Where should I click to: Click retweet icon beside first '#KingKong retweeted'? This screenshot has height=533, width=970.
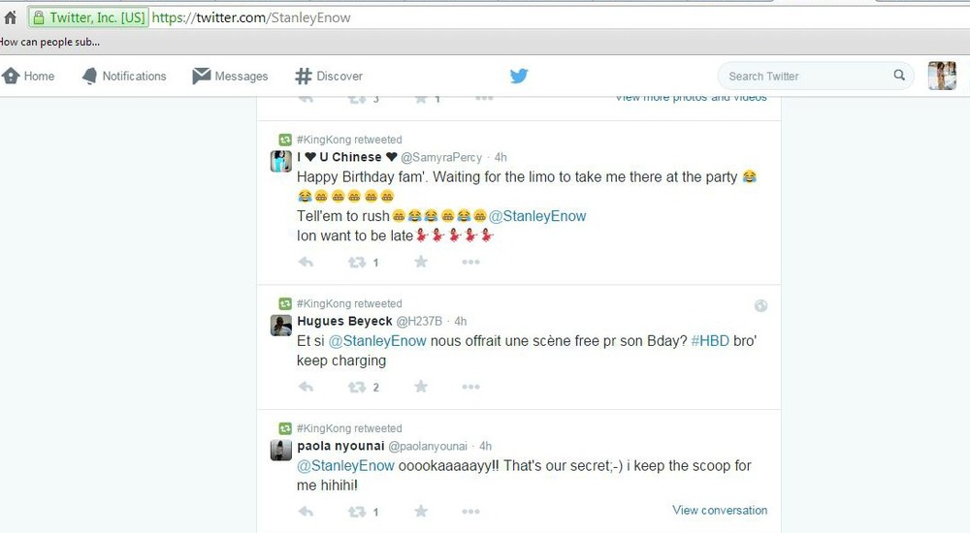(284, 140)
